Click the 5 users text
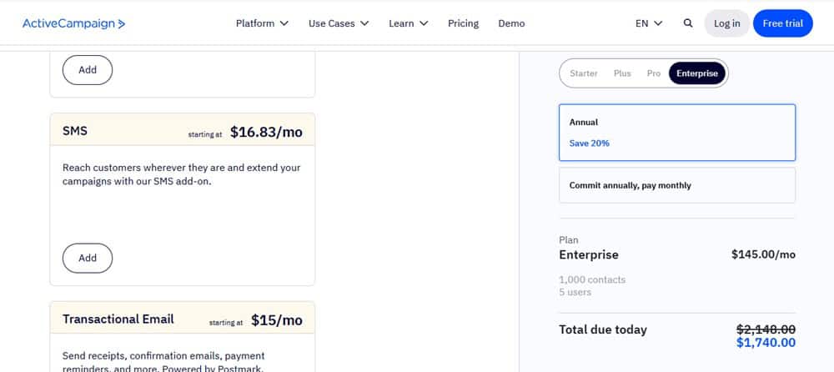The height and width of the screenshot is (372, 834). click(575, 292)
